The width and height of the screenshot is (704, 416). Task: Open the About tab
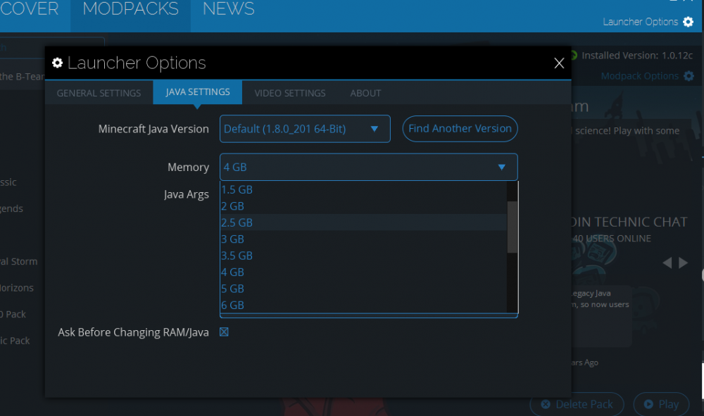click(x=365, y=93)
